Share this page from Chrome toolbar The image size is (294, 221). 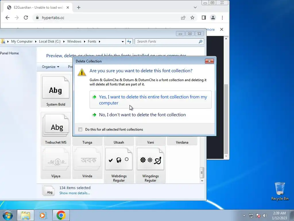click(x=183, y=18)
